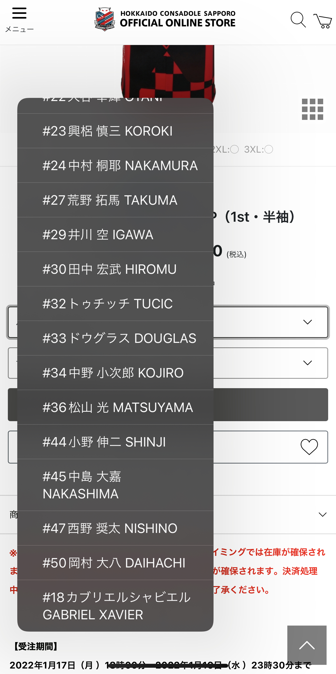Select #18 GABRIEL XAVIER option
Viewport: 336px width, 674px height.
tap(115, 606)
